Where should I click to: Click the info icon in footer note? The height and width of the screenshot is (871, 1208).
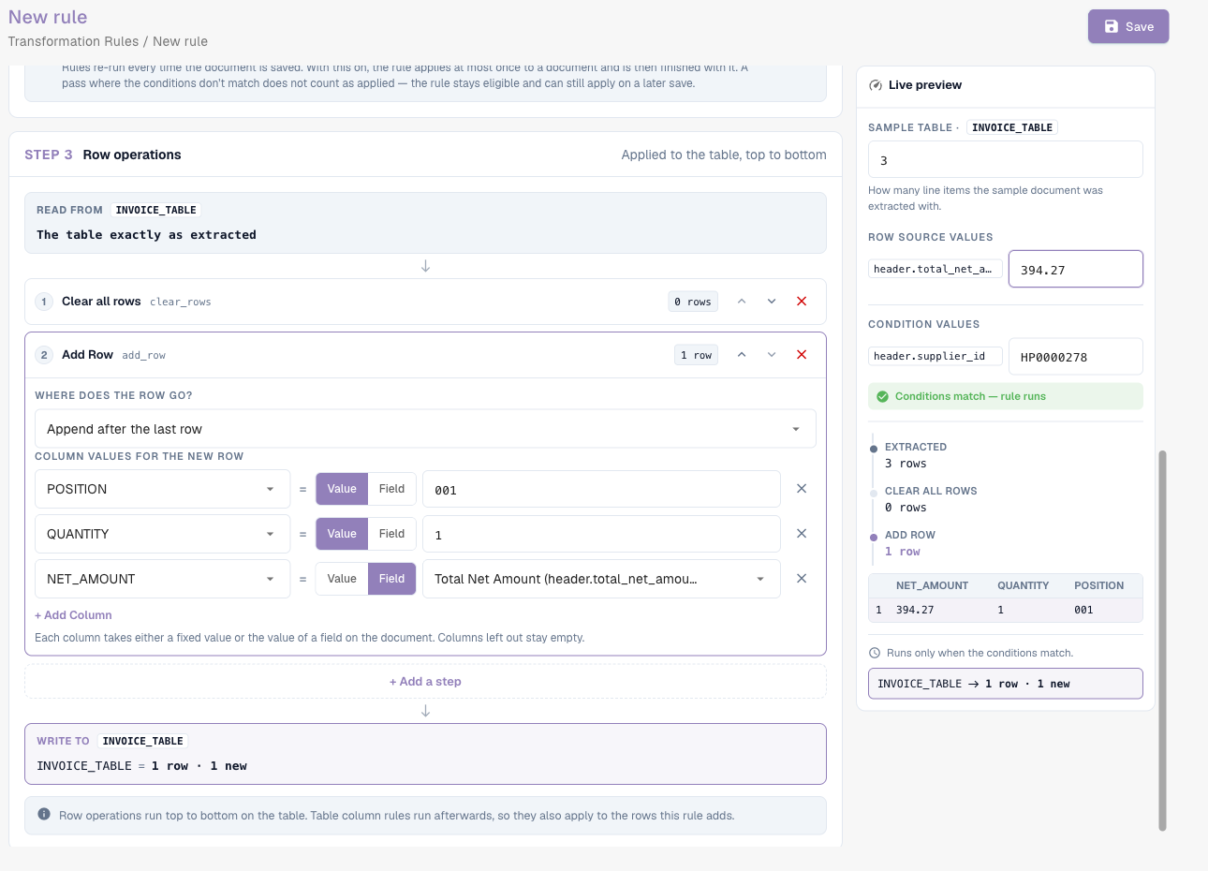click(x=44, y=815)
